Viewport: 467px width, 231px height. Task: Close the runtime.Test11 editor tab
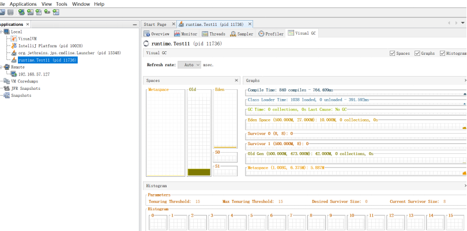250,24
